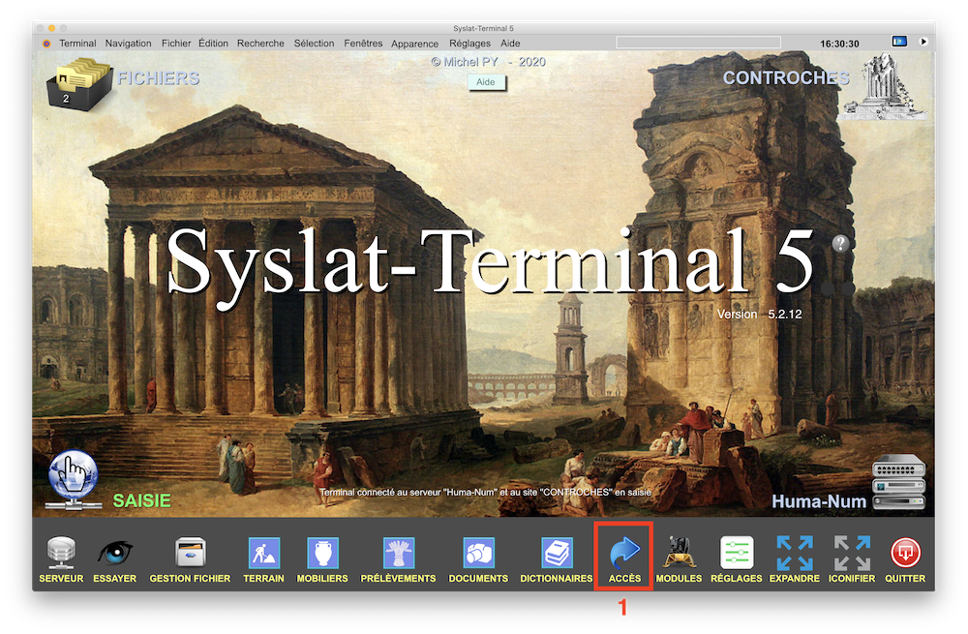Click the Apple-style menu icon beside Terminal
This screenshot has height=634, width=968.
pyautogui.click(x=46, y=44)
